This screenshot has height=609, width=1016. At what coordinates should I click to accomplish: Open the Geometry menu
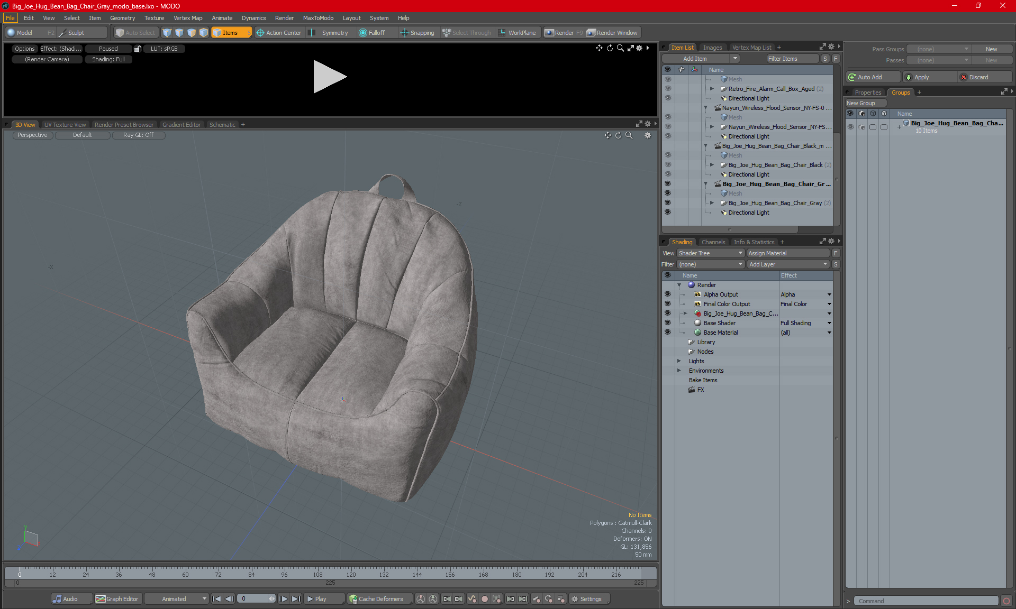122,18
